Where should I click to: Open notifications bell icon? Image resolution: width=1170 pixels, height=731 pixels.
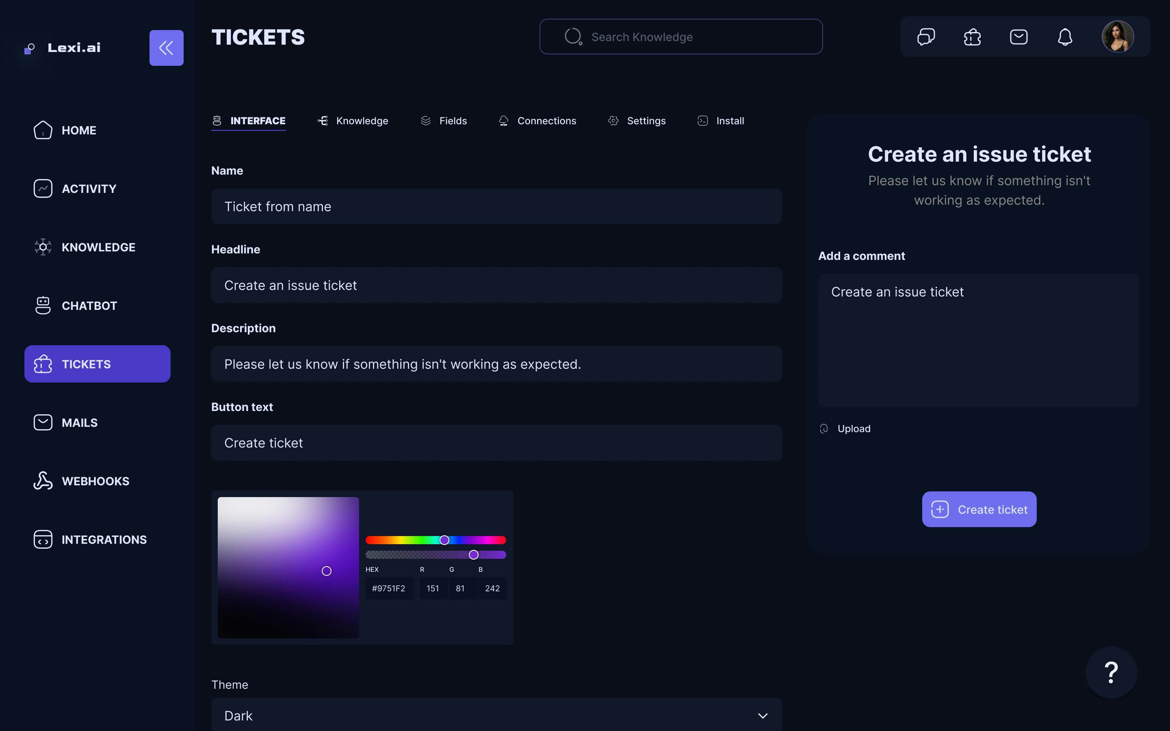coord(1065,37)
